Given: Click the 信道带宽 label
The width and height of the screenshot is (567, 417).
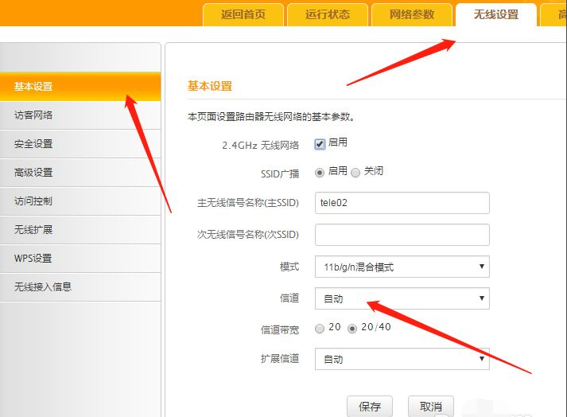Looking at the screenshot, I should [280, 329].
